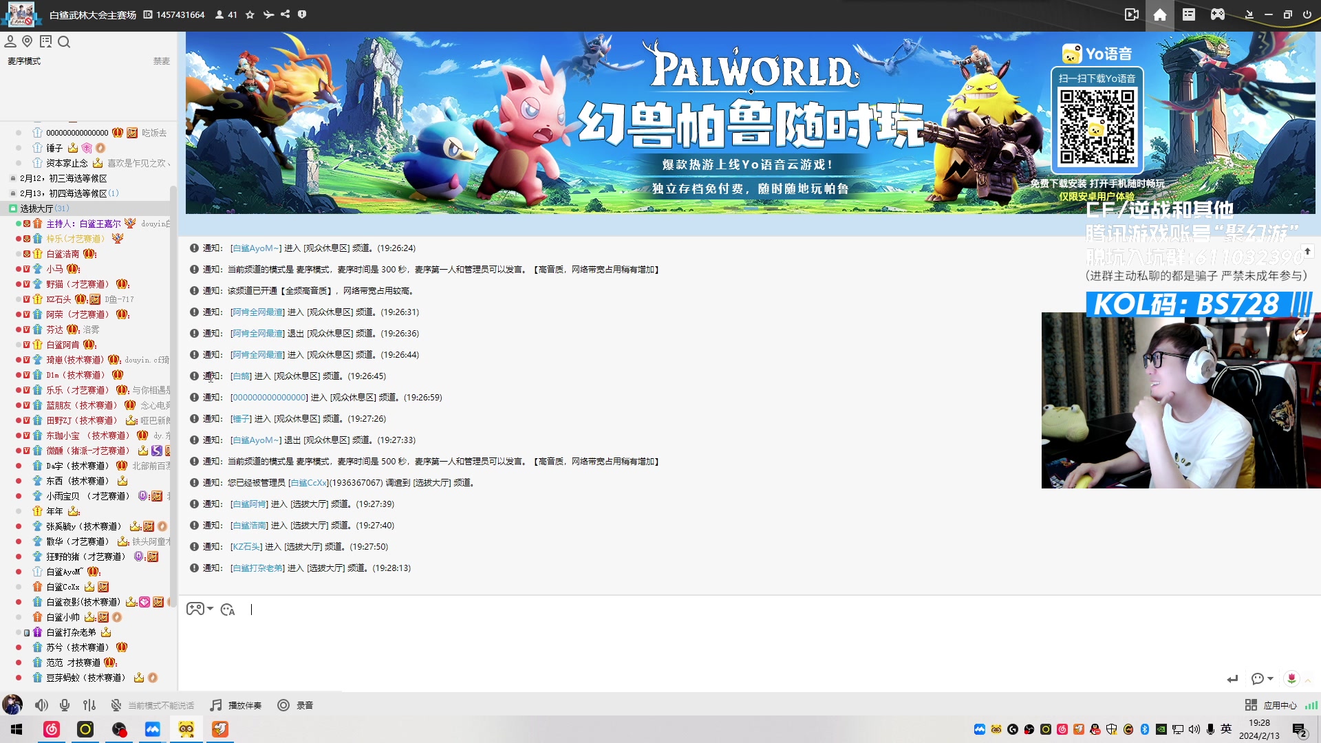Open the template list icon in title bar
Viewport: 1321px width, 743px height.
click(1189, 14)
